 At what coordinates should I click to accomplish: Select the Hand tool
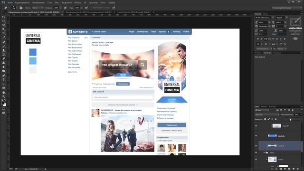coord(3,92)
